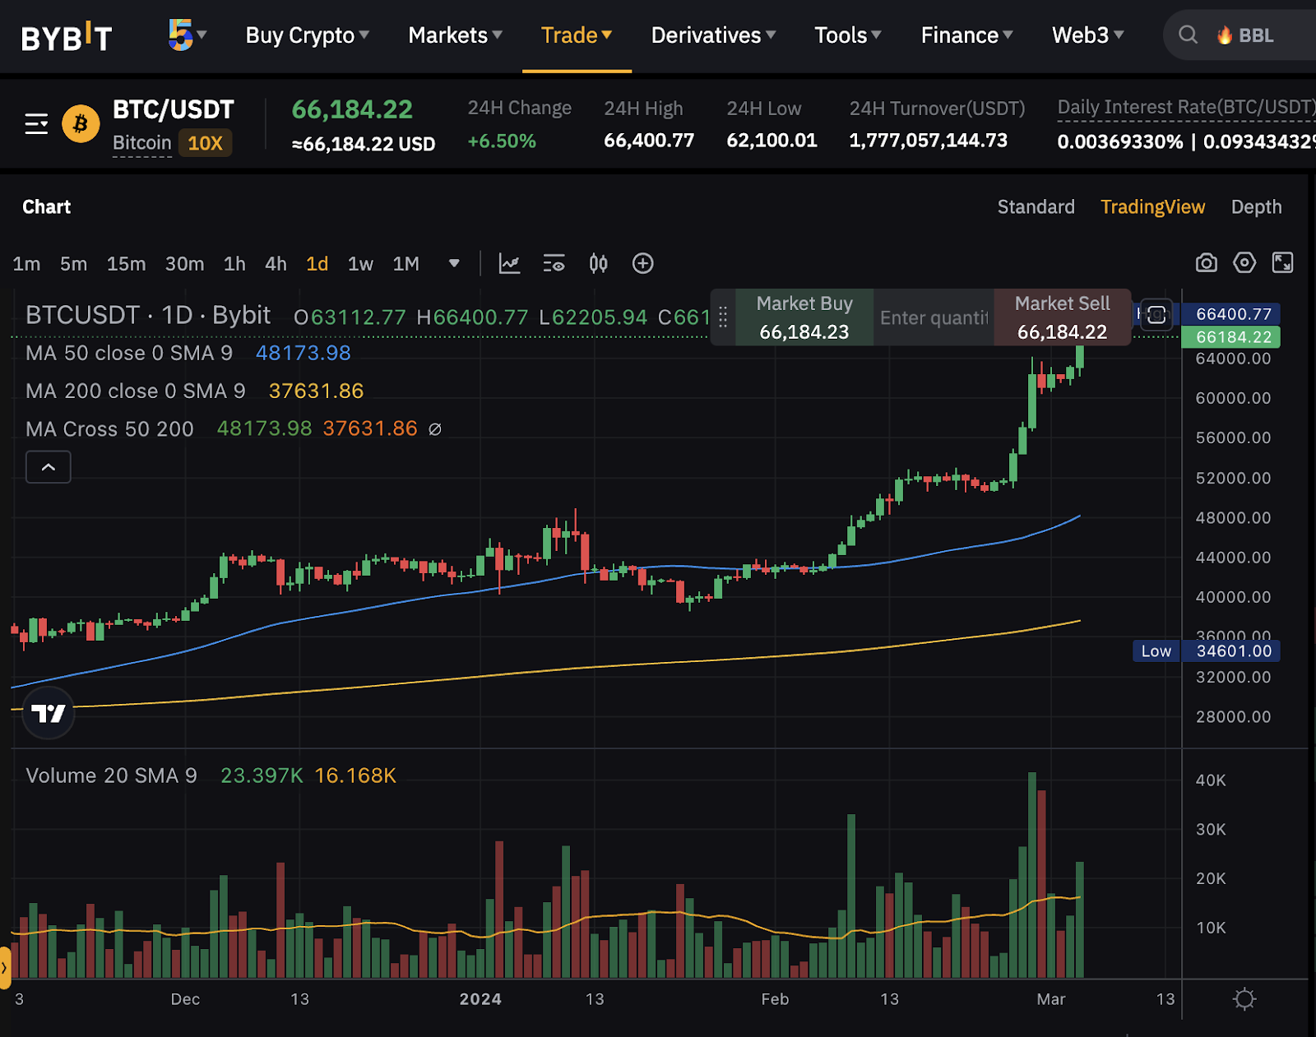Click the Bybit logo

pos(66,37)
